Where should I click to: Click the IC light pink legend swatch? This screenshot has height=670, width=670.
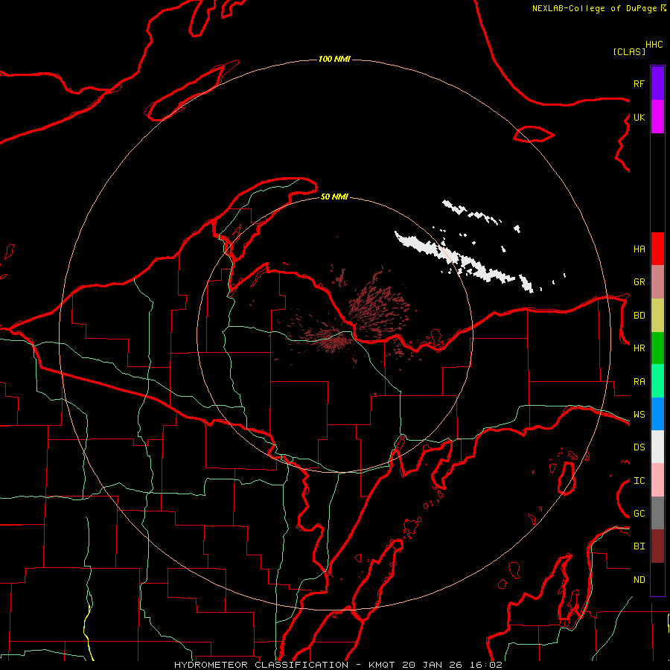pyautogui.click(x=657, y=480)
